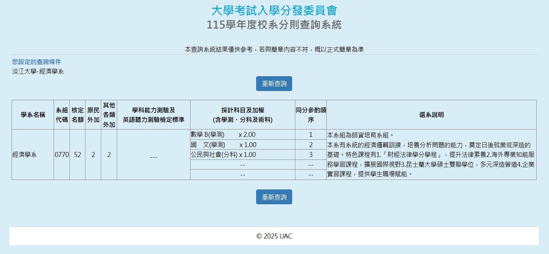Select the department code 0770 cell

tap(62, 155)
